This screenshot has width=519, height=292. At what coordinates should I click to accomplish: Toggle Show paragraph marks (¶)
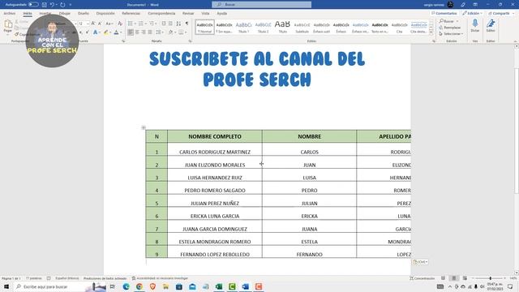(x=187, y=24)
